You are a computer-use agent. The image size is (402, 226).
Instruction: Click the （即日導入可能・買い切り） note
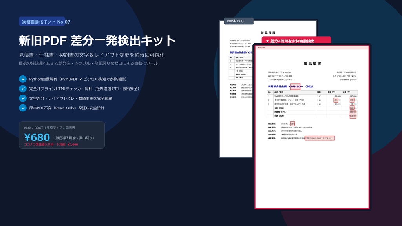[x=74, y=138]
